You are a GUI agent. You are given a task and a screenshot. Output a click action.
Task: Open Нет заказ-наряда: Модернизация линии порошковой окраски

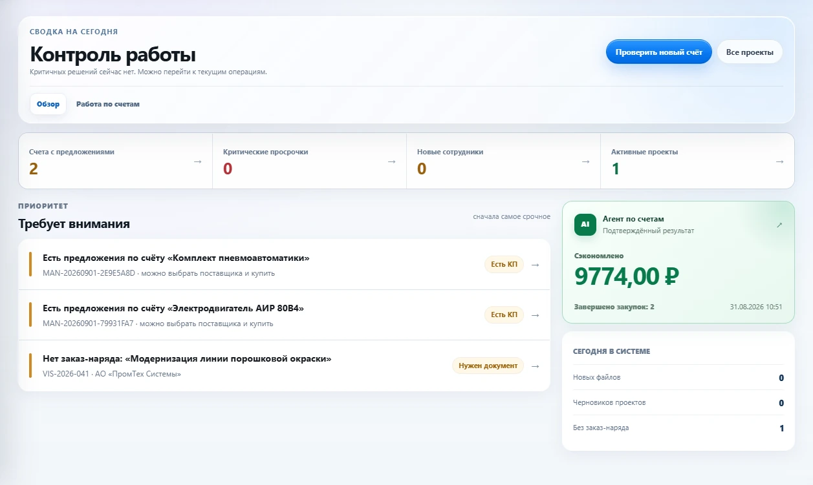[187, 359]
